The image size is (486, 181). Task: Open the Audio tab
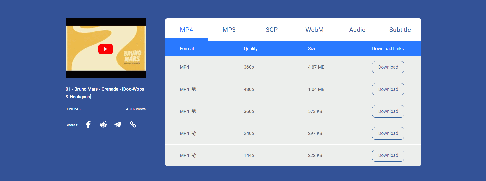[x=357, y=30]
